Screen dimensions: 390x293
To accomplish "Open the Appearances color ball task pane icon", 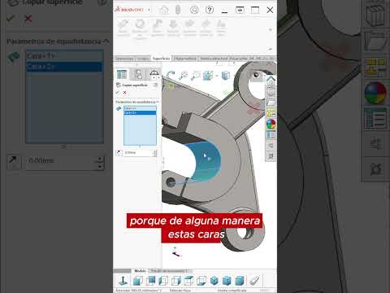I will [x=271, y=124].
